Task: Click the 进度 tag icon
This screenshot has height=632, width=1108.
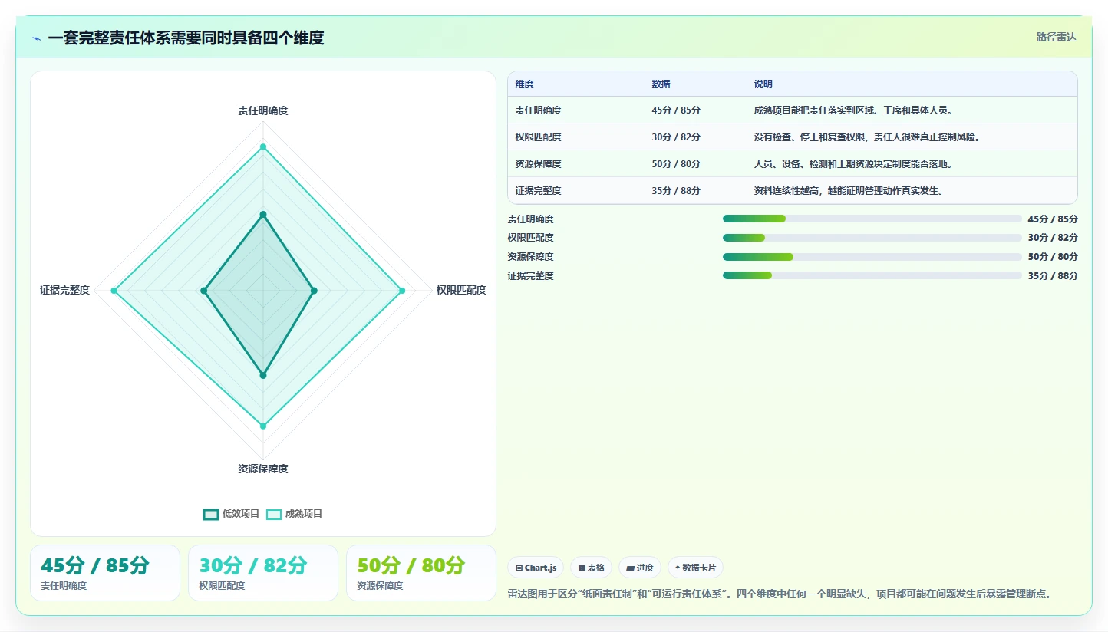Action: (630, 568)
